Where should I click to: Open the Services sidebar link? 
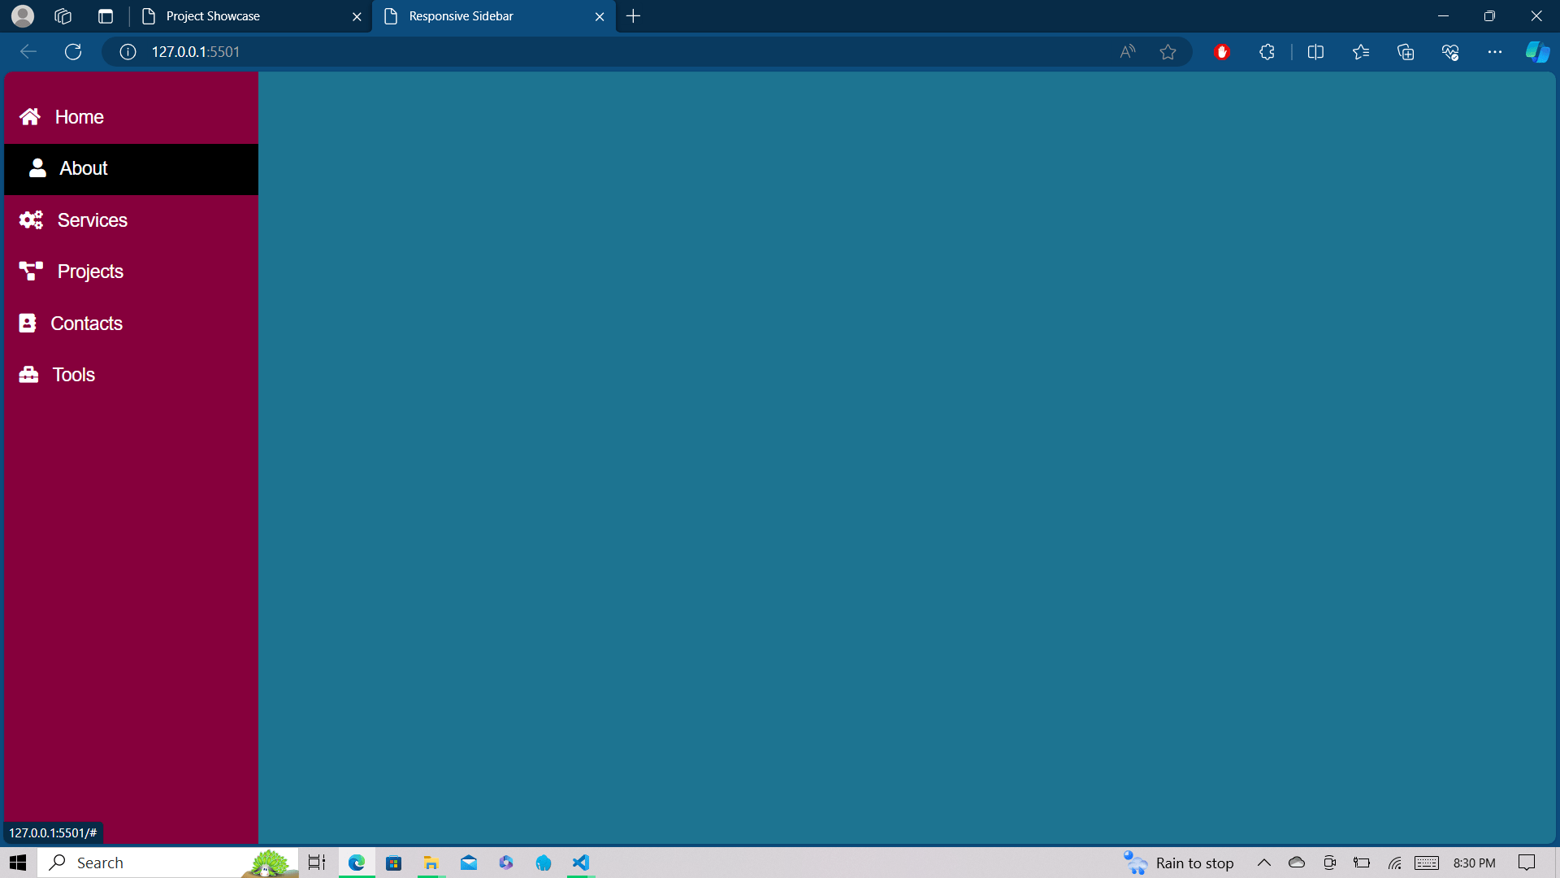pyautogui.click(x=92, y=220)
